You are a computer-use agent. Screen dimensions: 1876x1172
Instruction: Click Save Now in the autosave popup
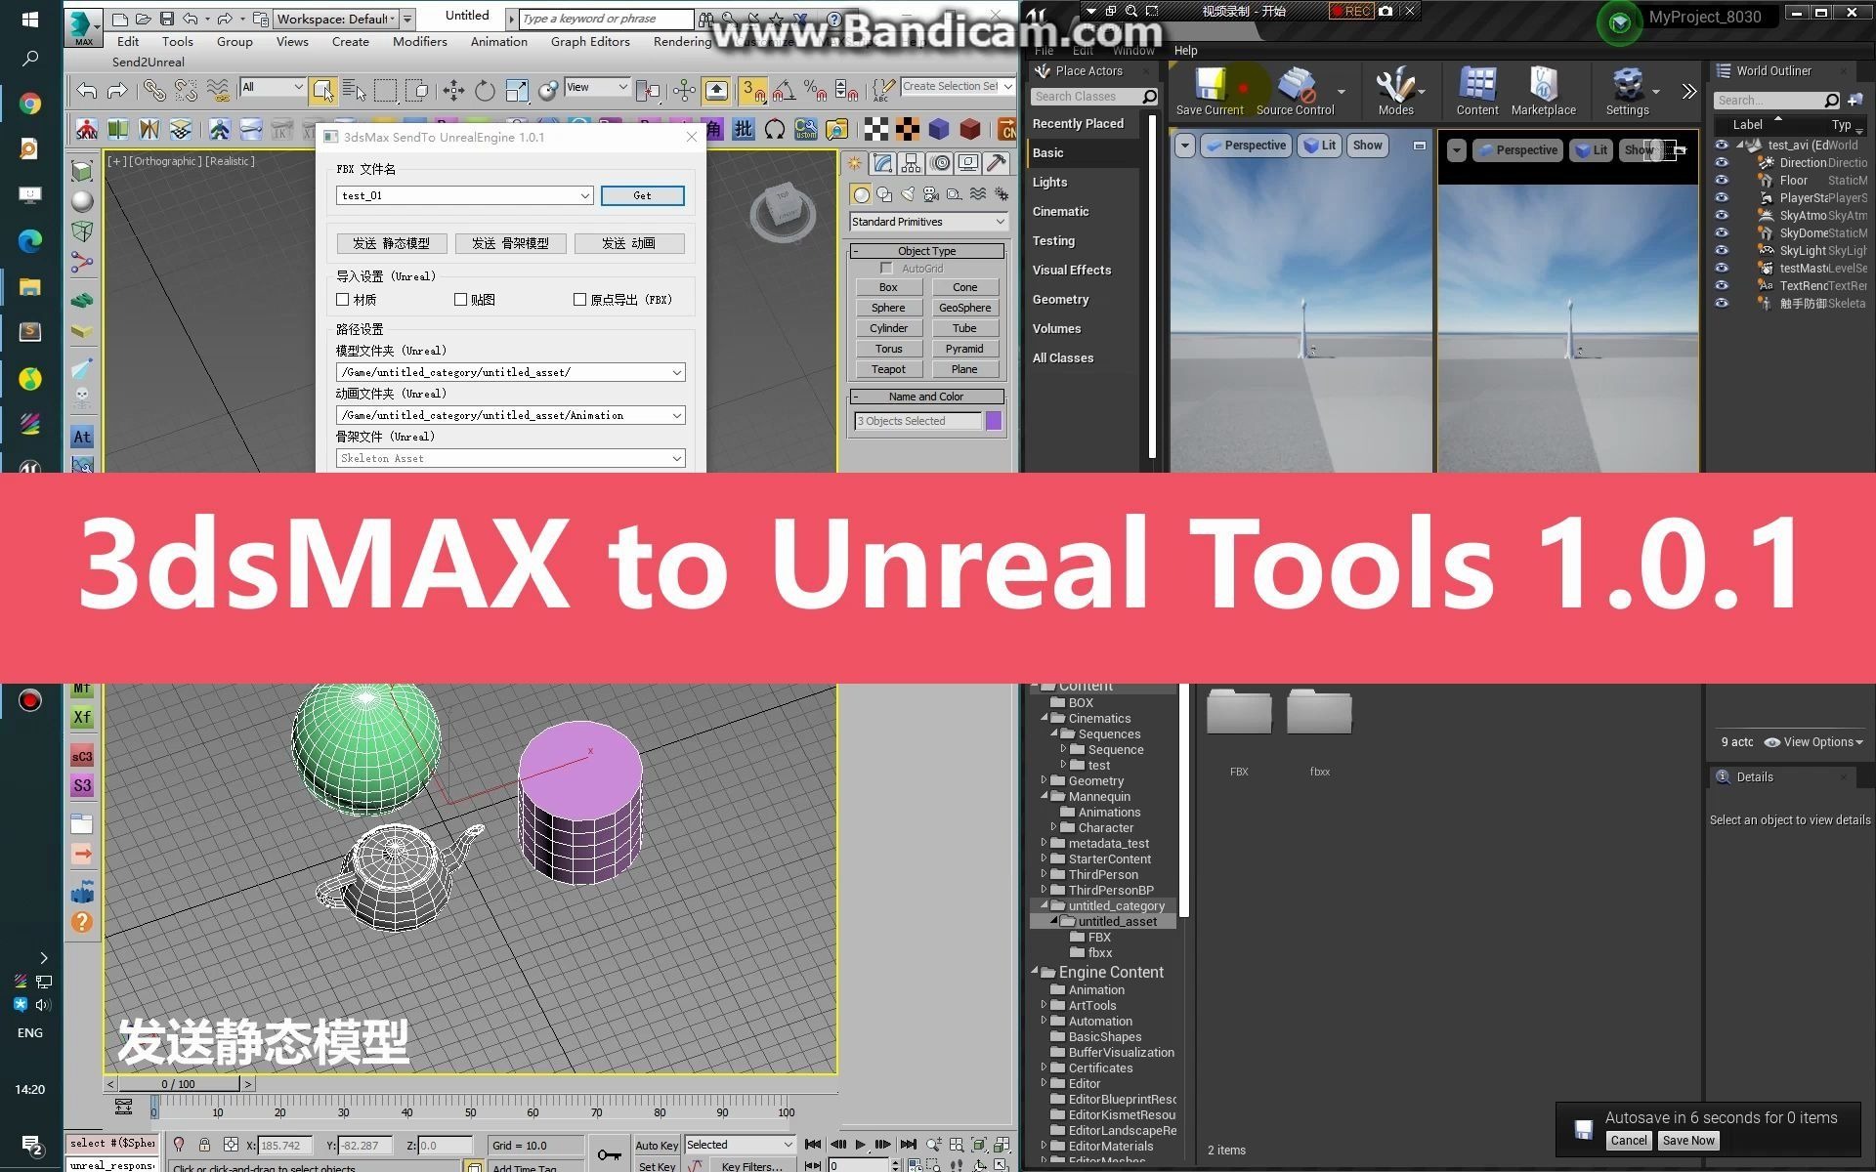(x=1687, y=1140)
